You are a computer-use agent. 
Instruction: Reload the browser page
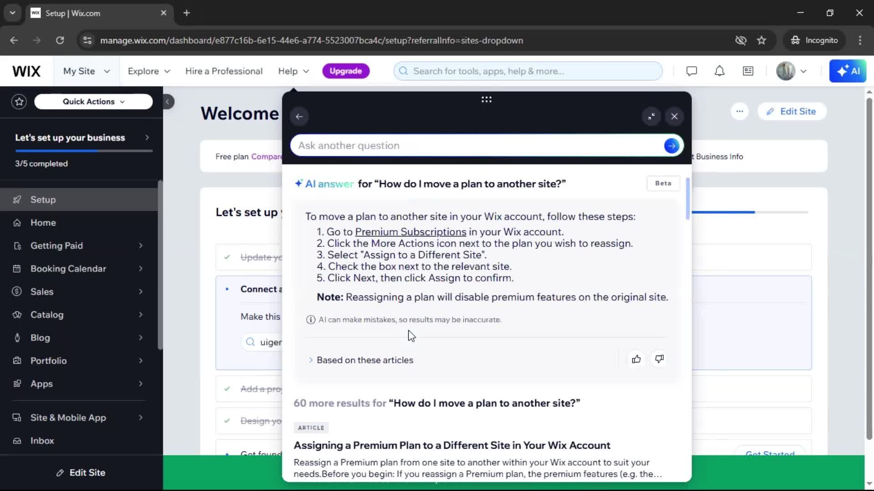[60, 40]
